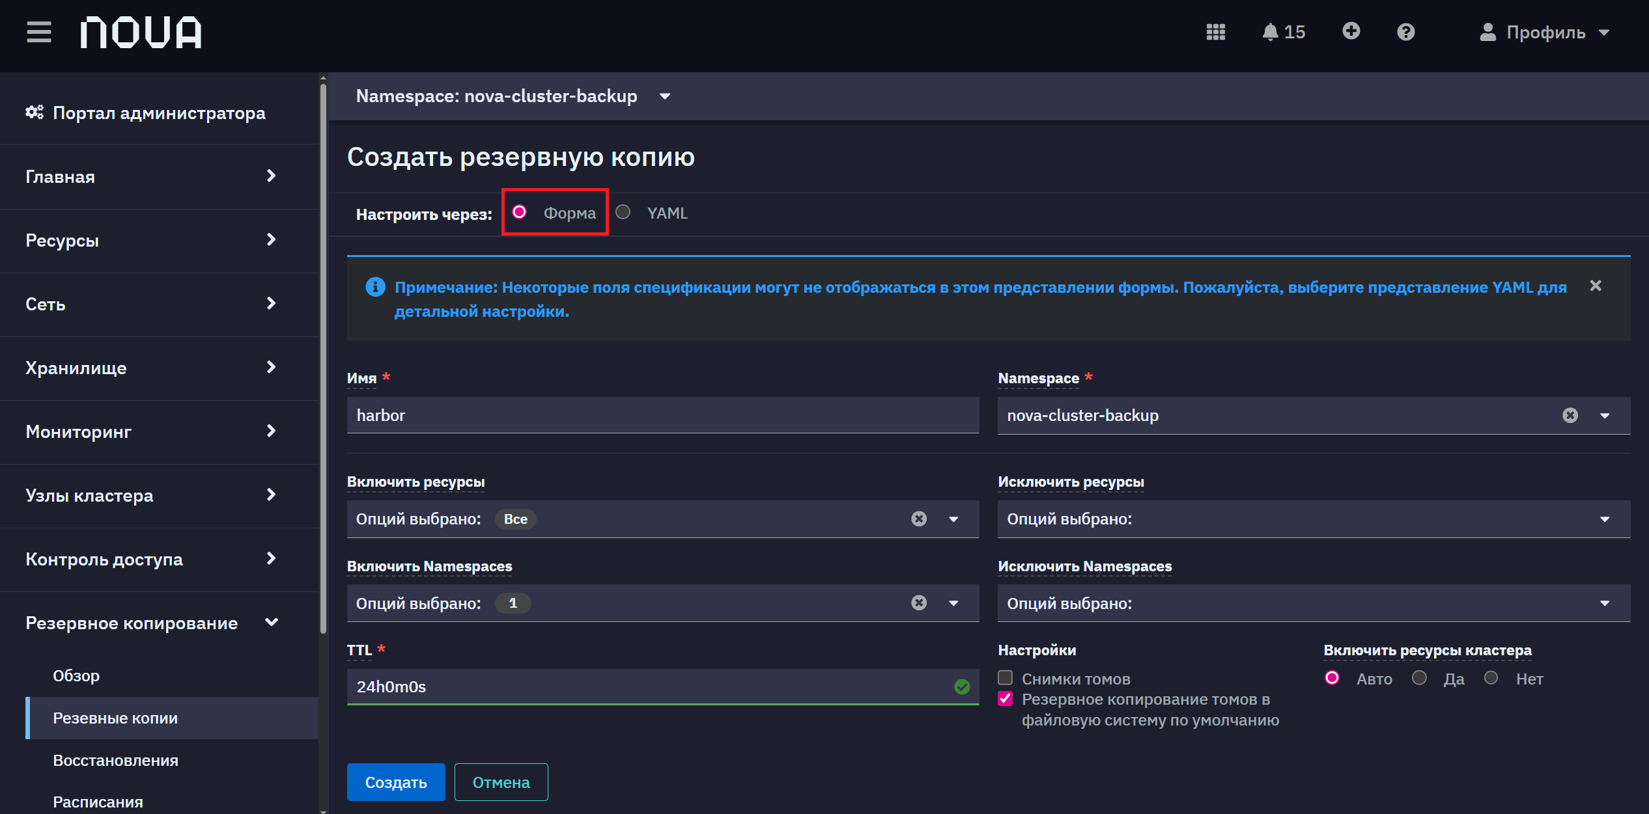Expand the Исключить Namespaces dropdown
Viewport: 1649px width, 814px height.
click(1314, 603)
